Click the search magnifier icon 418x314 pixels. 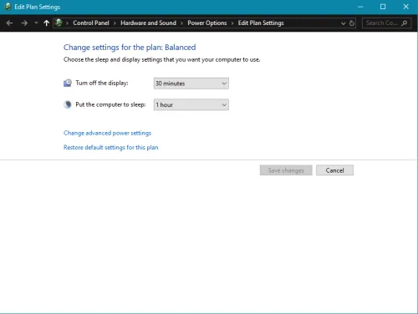(405, 23)
